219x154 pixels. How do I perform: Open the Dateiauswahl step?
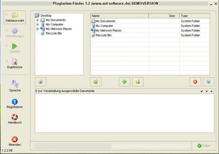coord(15,17)
